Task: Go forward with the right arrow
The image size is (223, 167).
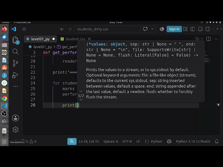Action: [x=70, y=29]
